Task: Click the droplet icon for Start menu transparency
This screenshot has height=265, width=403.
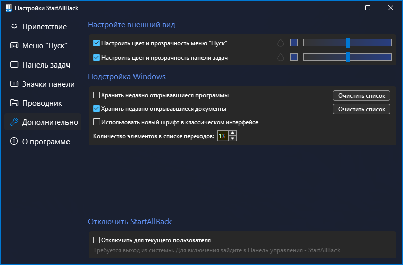Action: point(281,43)
